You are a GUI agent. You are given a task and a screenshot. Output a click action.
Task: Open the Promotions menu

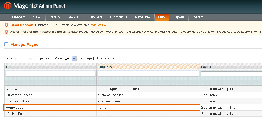click(119, 17)
